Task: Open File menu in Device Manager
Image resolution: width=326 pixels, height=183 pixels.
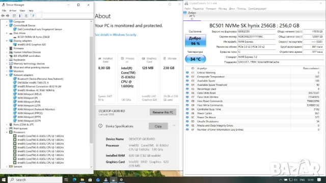Action: pos(4,11)
